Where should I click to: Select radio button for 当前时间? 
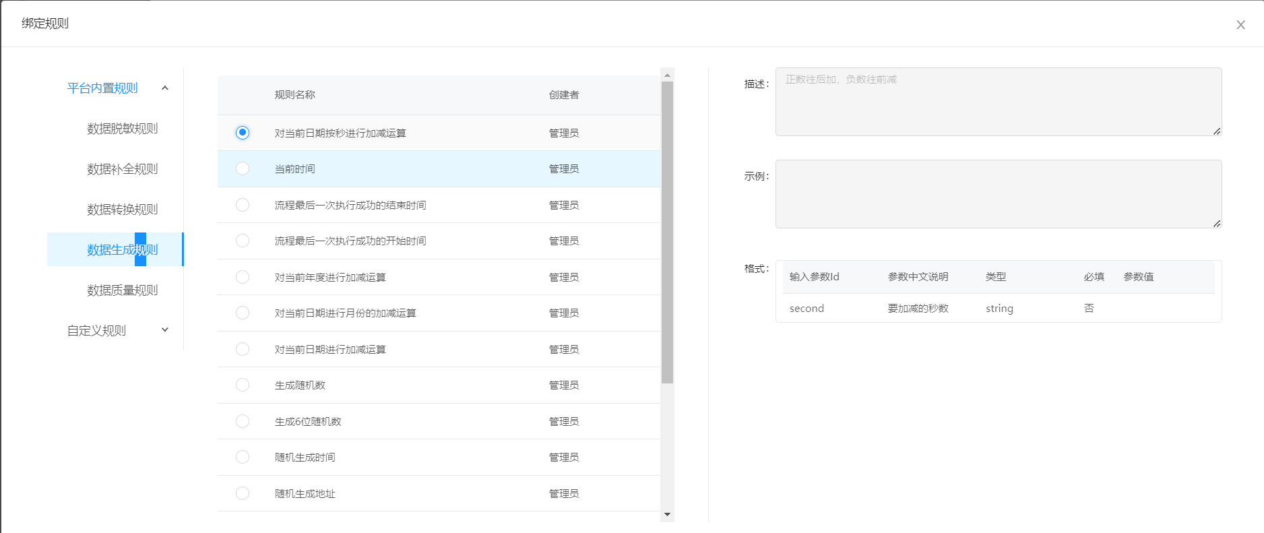(x=243, y=168)
